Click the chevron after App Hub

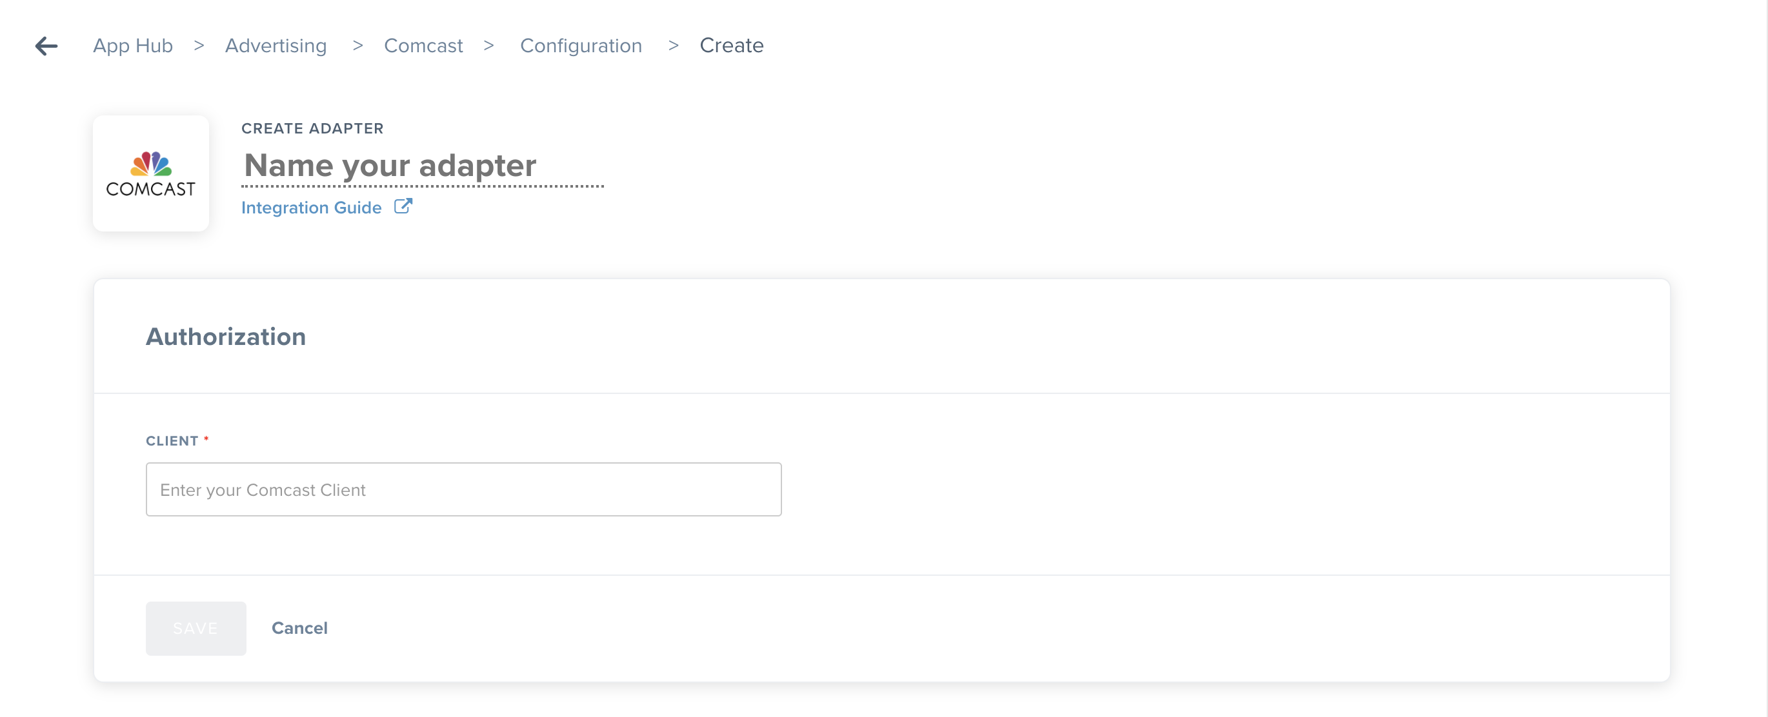[x=199, y=45]
